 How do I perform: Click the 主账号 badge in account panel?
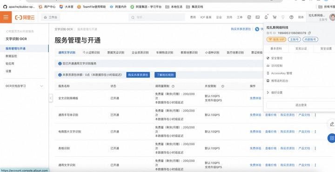295,40
